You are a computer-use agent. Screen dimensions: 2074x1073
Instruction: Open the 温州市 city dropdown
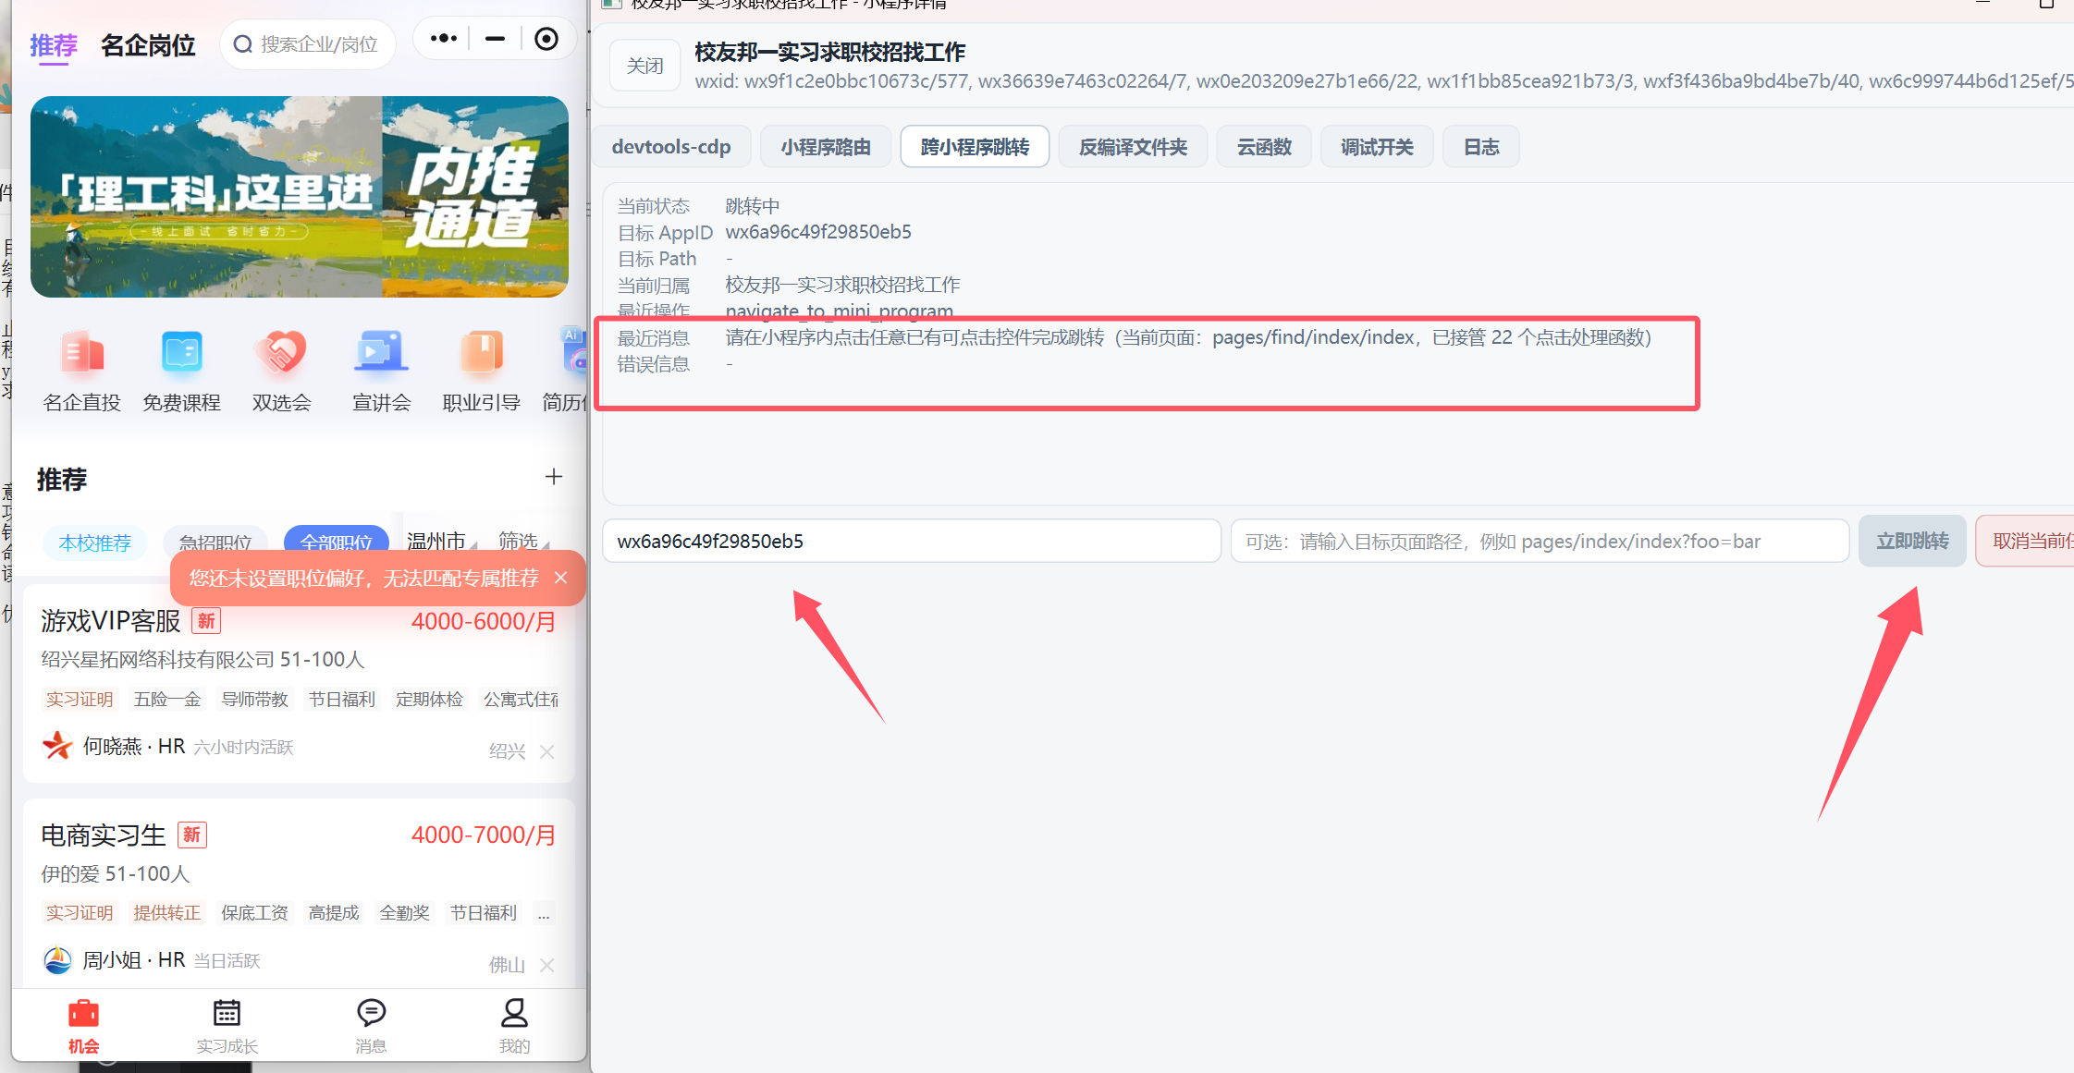pos(441,542)
